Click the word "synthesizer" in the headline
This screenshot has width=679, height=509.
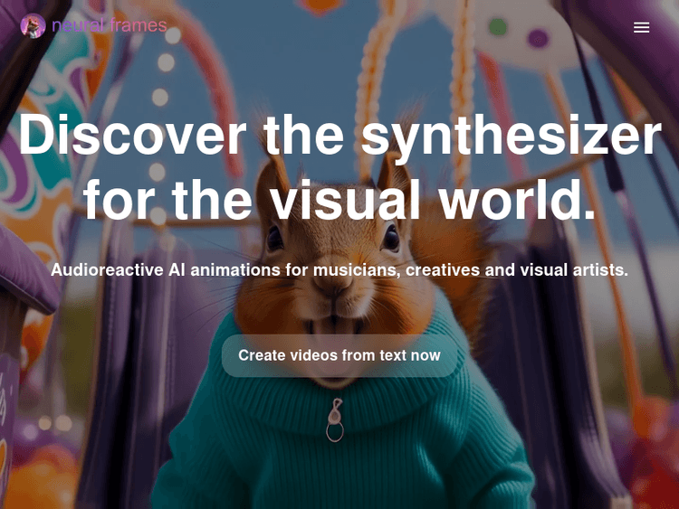pos(511,136)
